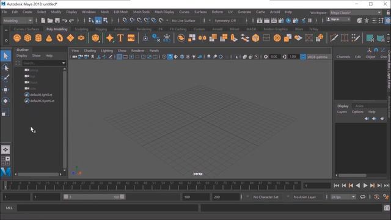The width and height of the screenshot is (391, 220).
Task: Click the play forwards button
Action: coord(365,185)
